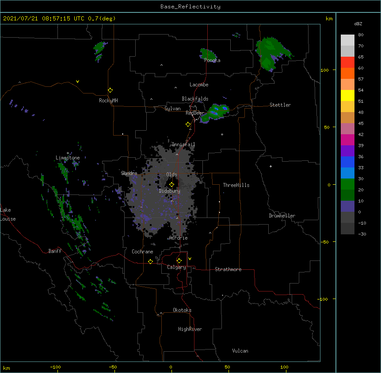Click the Limestone label

pyautogui.click(x=68, y=158)
